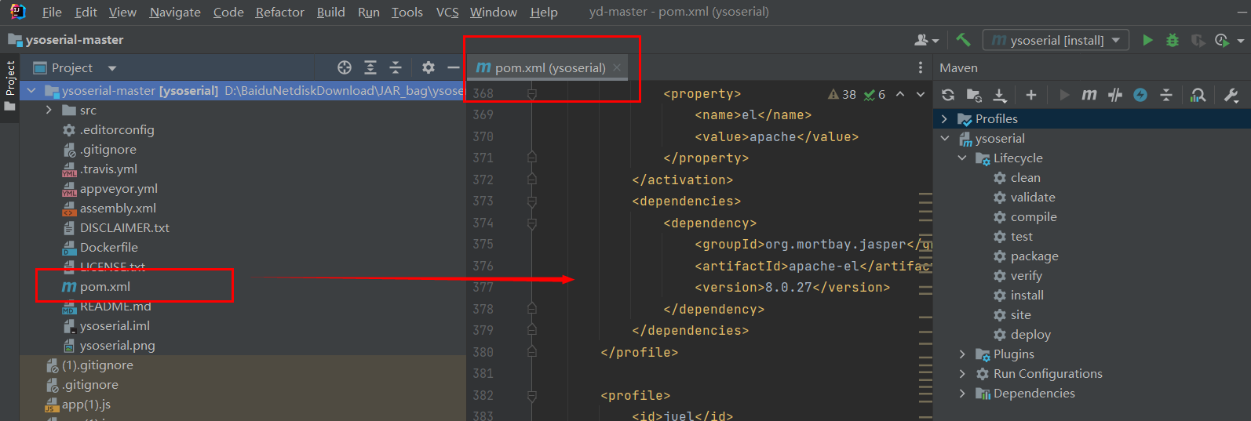Hide the Project tool window
1251x421 pixels.
pos(454,67)
